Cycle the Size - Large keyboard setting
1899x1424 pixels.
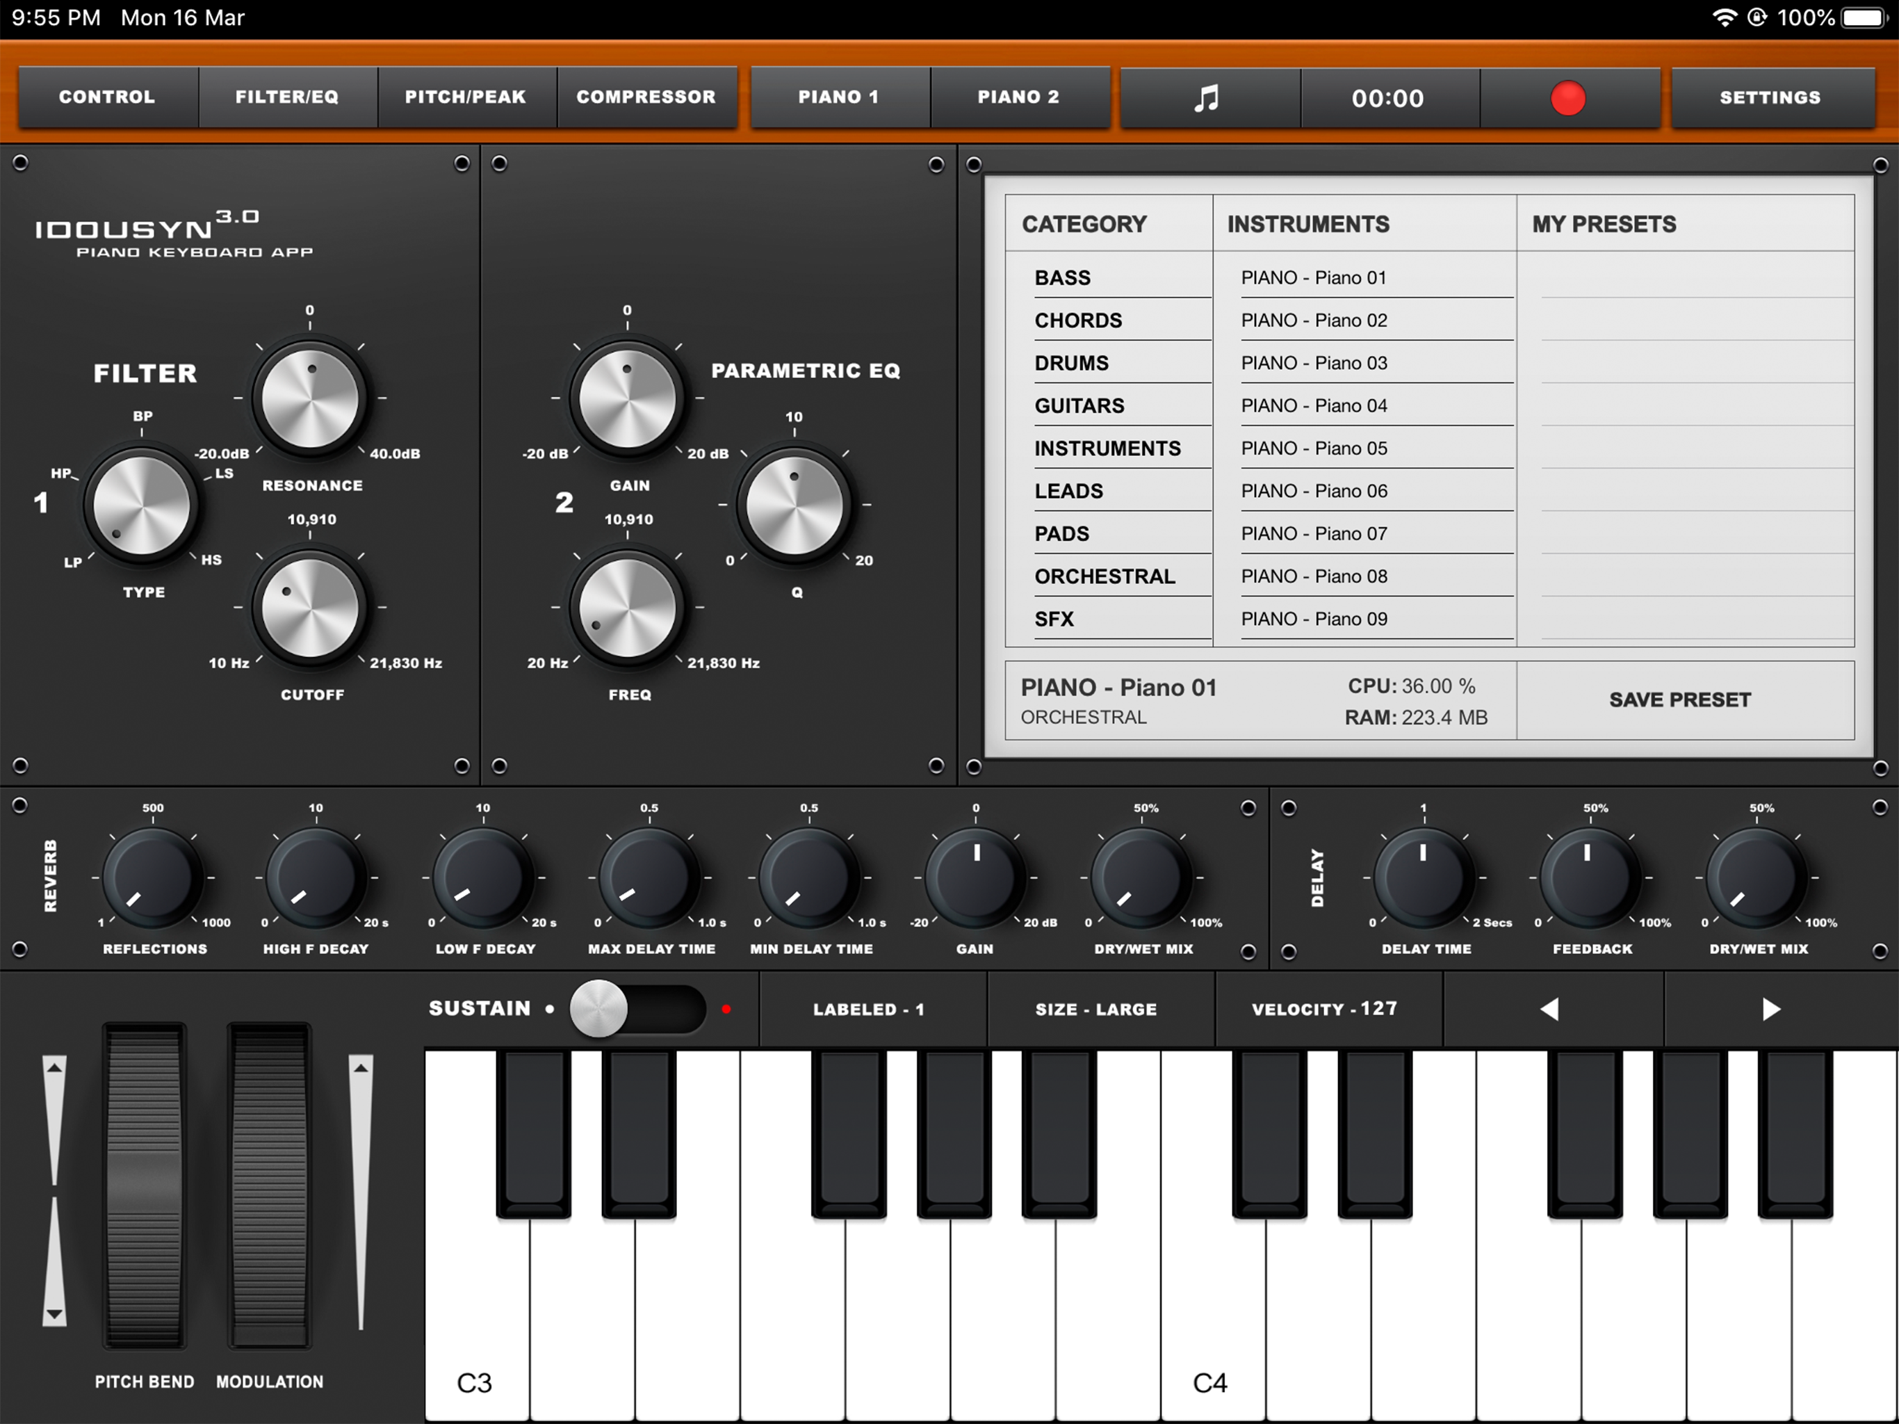1096,1009
